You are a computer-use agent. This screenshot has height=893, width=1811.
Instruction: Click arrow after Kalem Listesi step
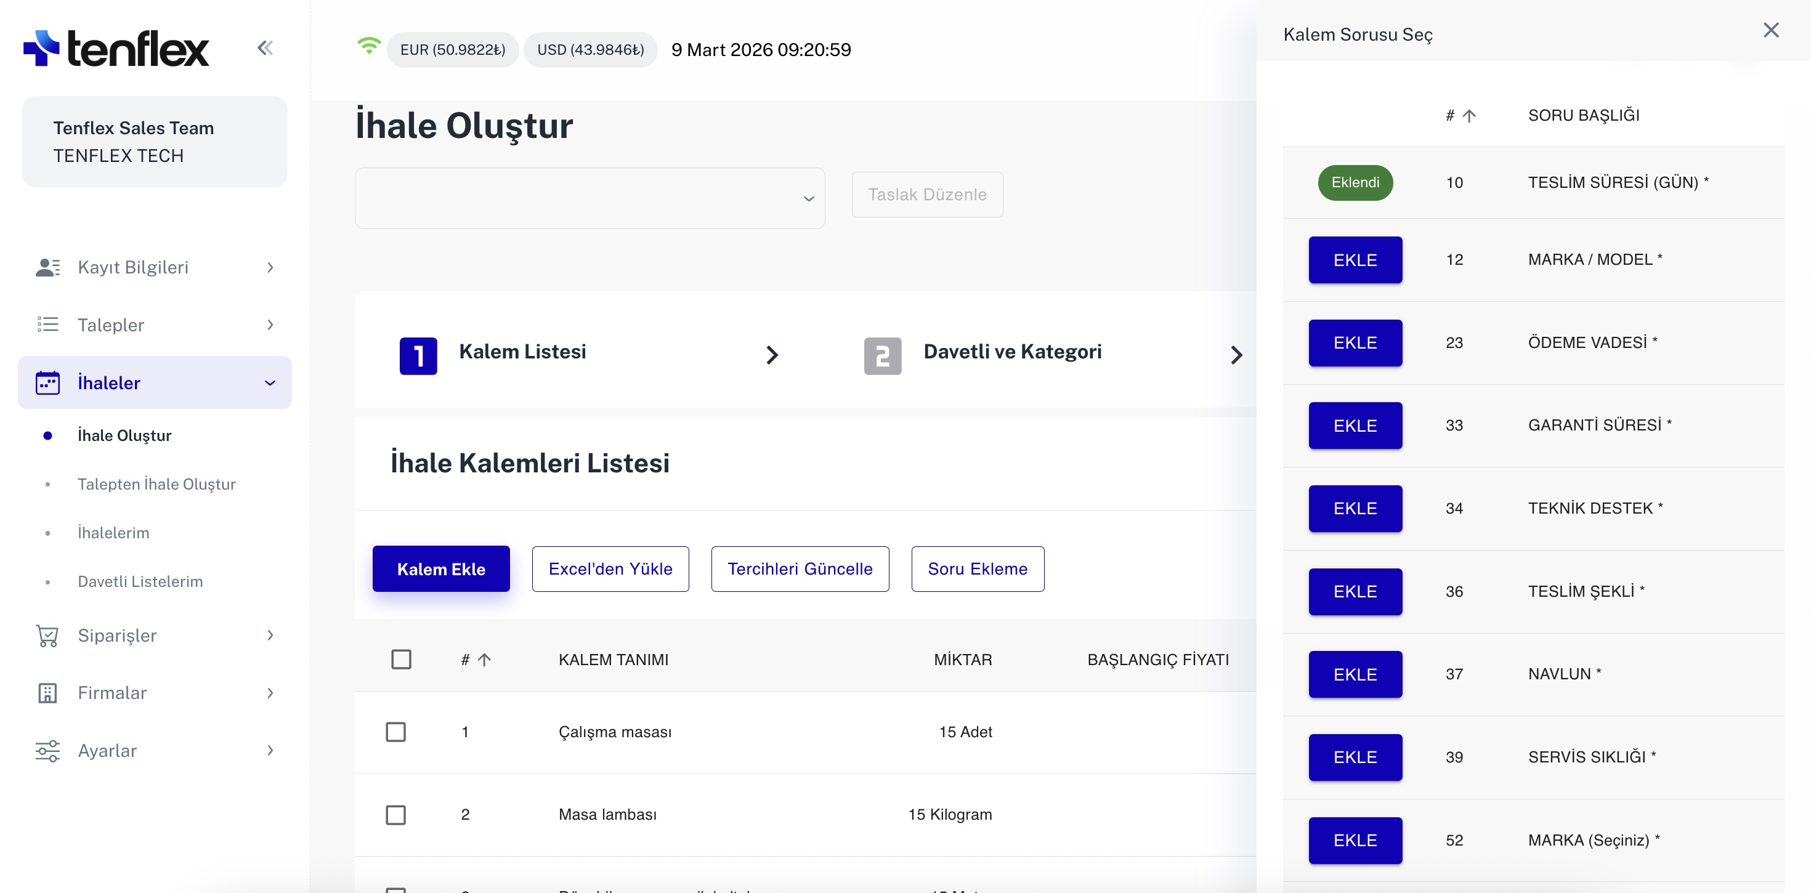click(772, 355)
